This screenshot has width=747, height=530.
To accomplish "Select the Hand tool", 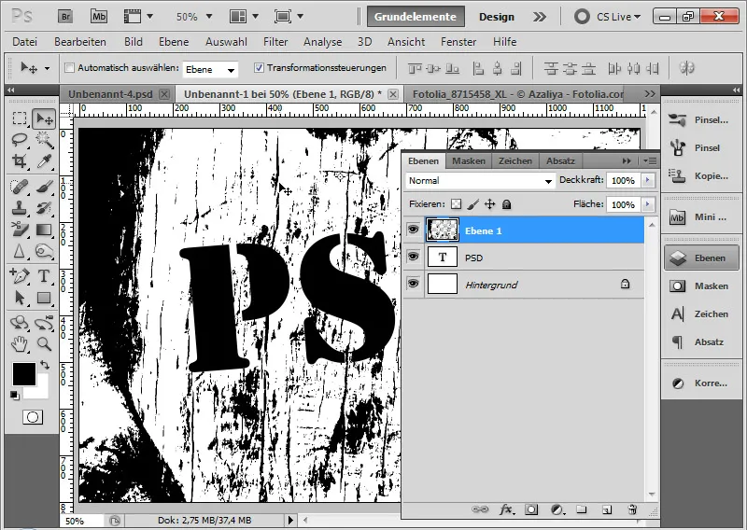I will click(x=20, y=343).
